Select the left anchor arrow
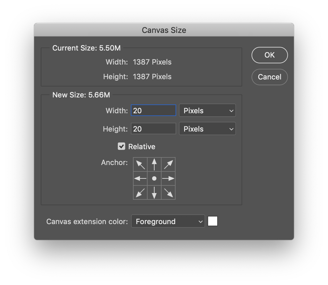328x285 pixels. [140, 178]
